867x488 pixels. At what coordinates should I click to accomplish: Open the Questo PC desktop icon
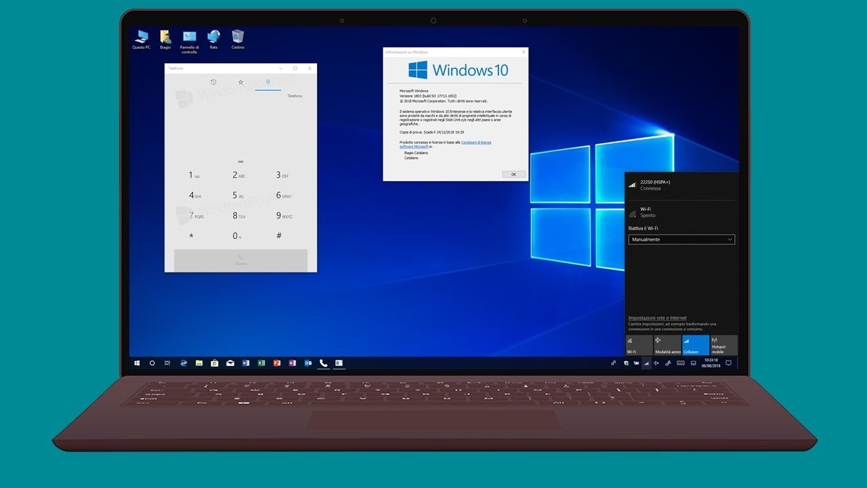point(142,39)
